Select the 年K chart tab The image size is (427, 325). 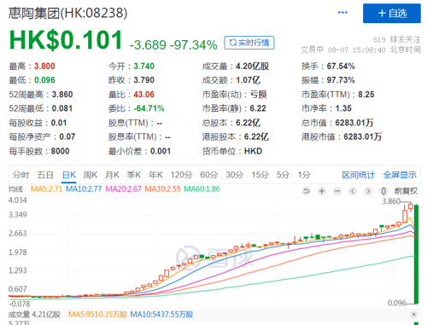155,175
